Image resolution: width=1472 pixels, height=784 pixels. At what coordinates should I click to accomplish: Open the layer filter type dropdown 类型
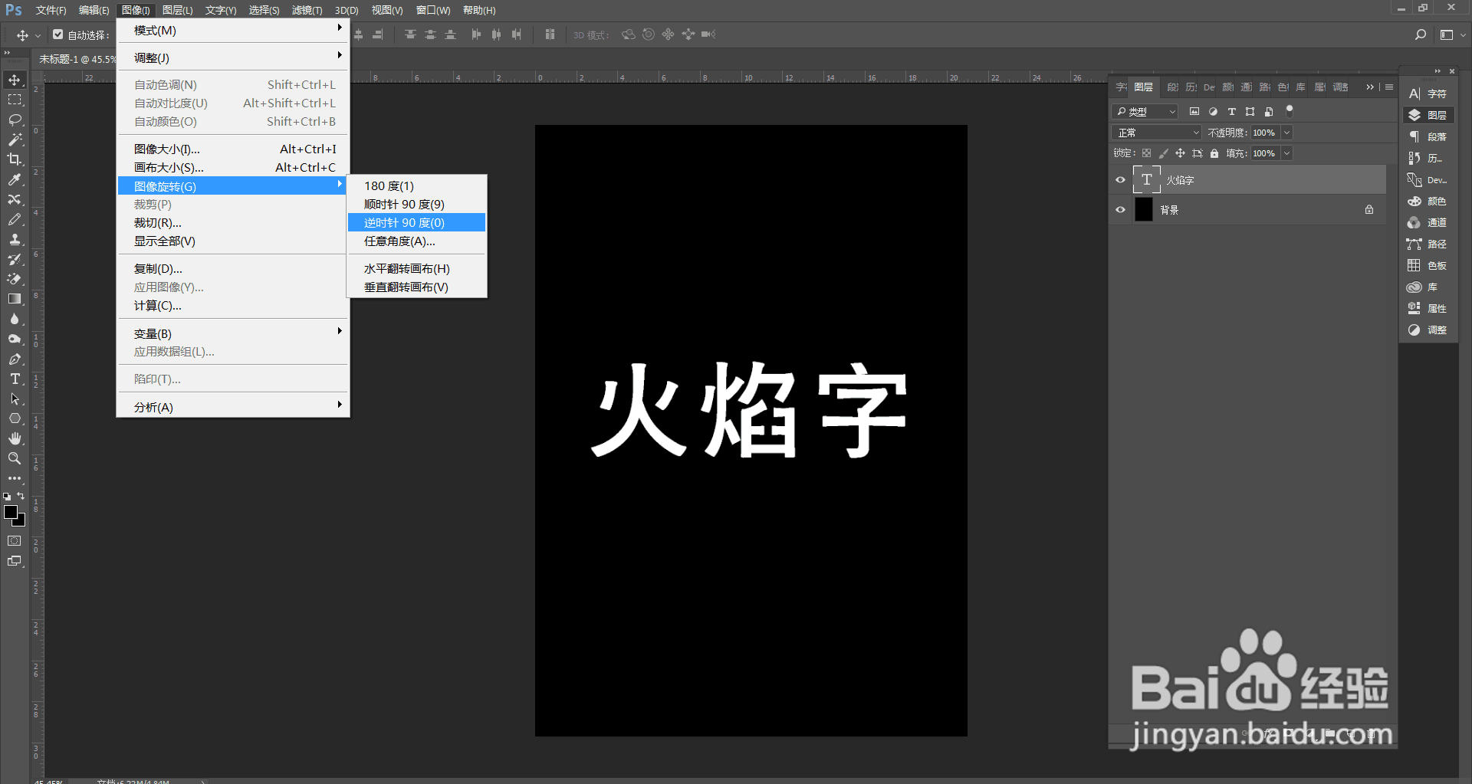(1144, 111)
